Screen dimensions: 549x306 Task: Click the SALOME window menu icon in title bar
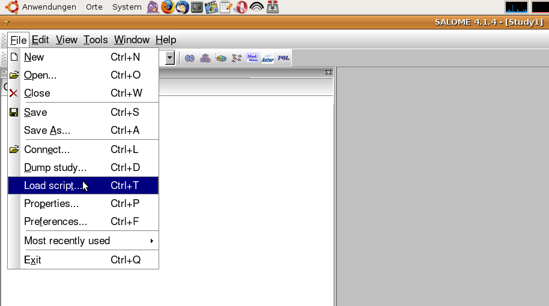pyautogui.click(x=7, y=23)
